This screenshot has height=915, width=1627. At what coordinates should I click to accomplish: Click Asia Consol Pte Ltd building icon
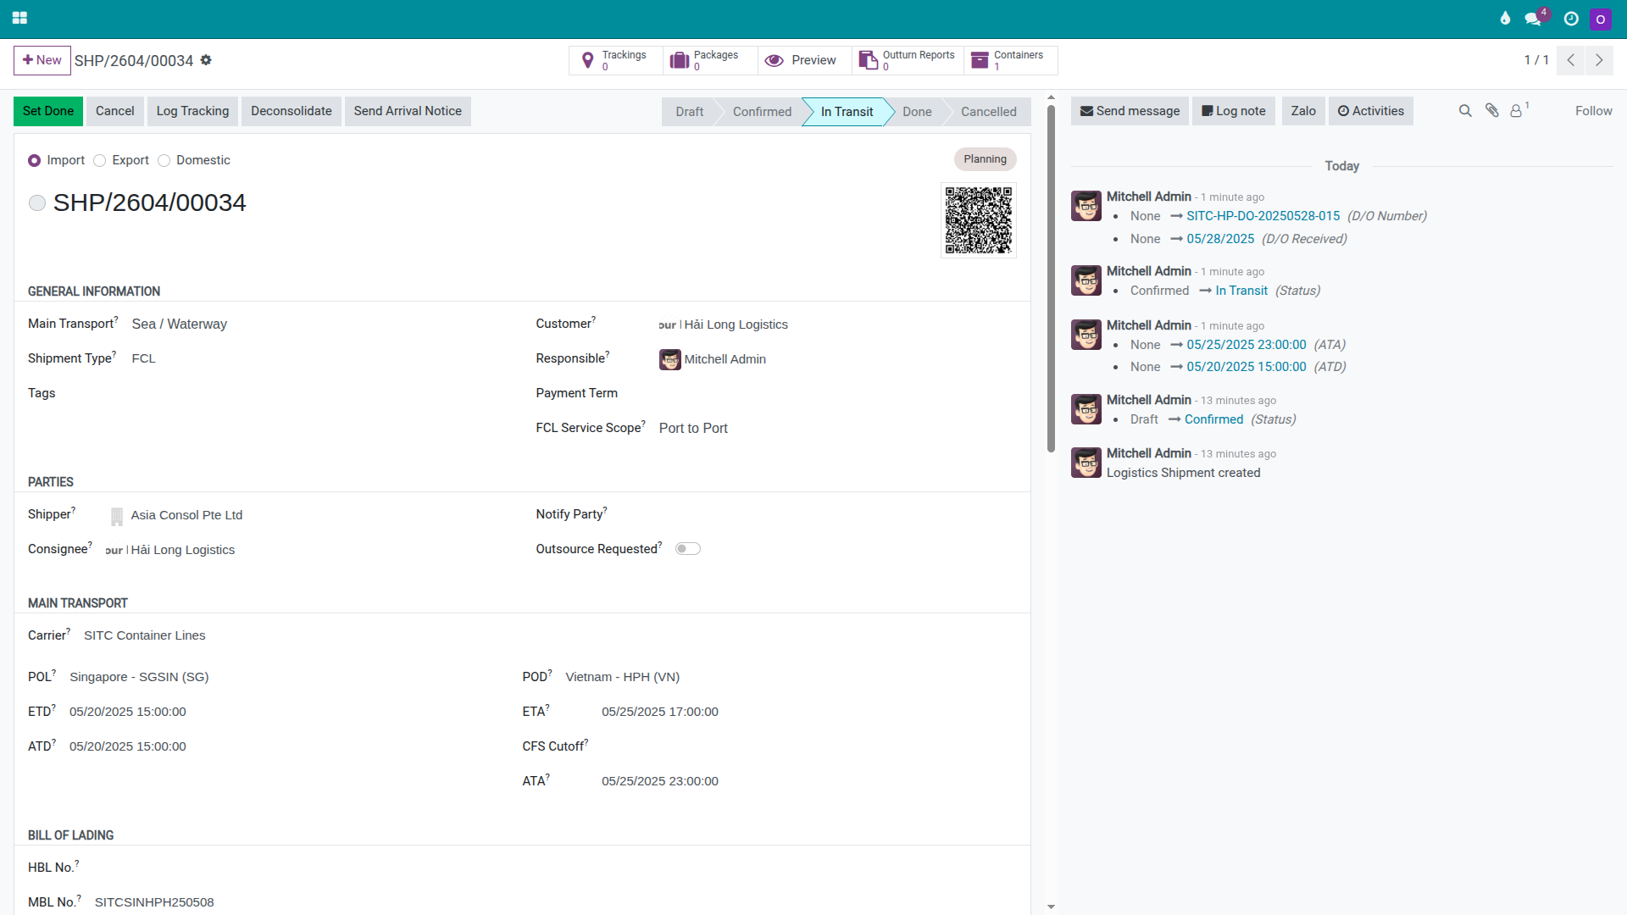click(117, 515)
